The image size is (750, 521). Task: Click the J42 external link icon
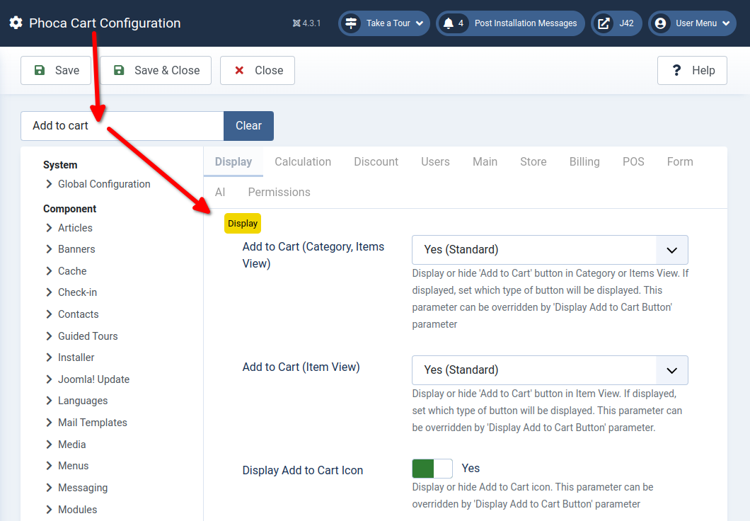click(604, 23)
